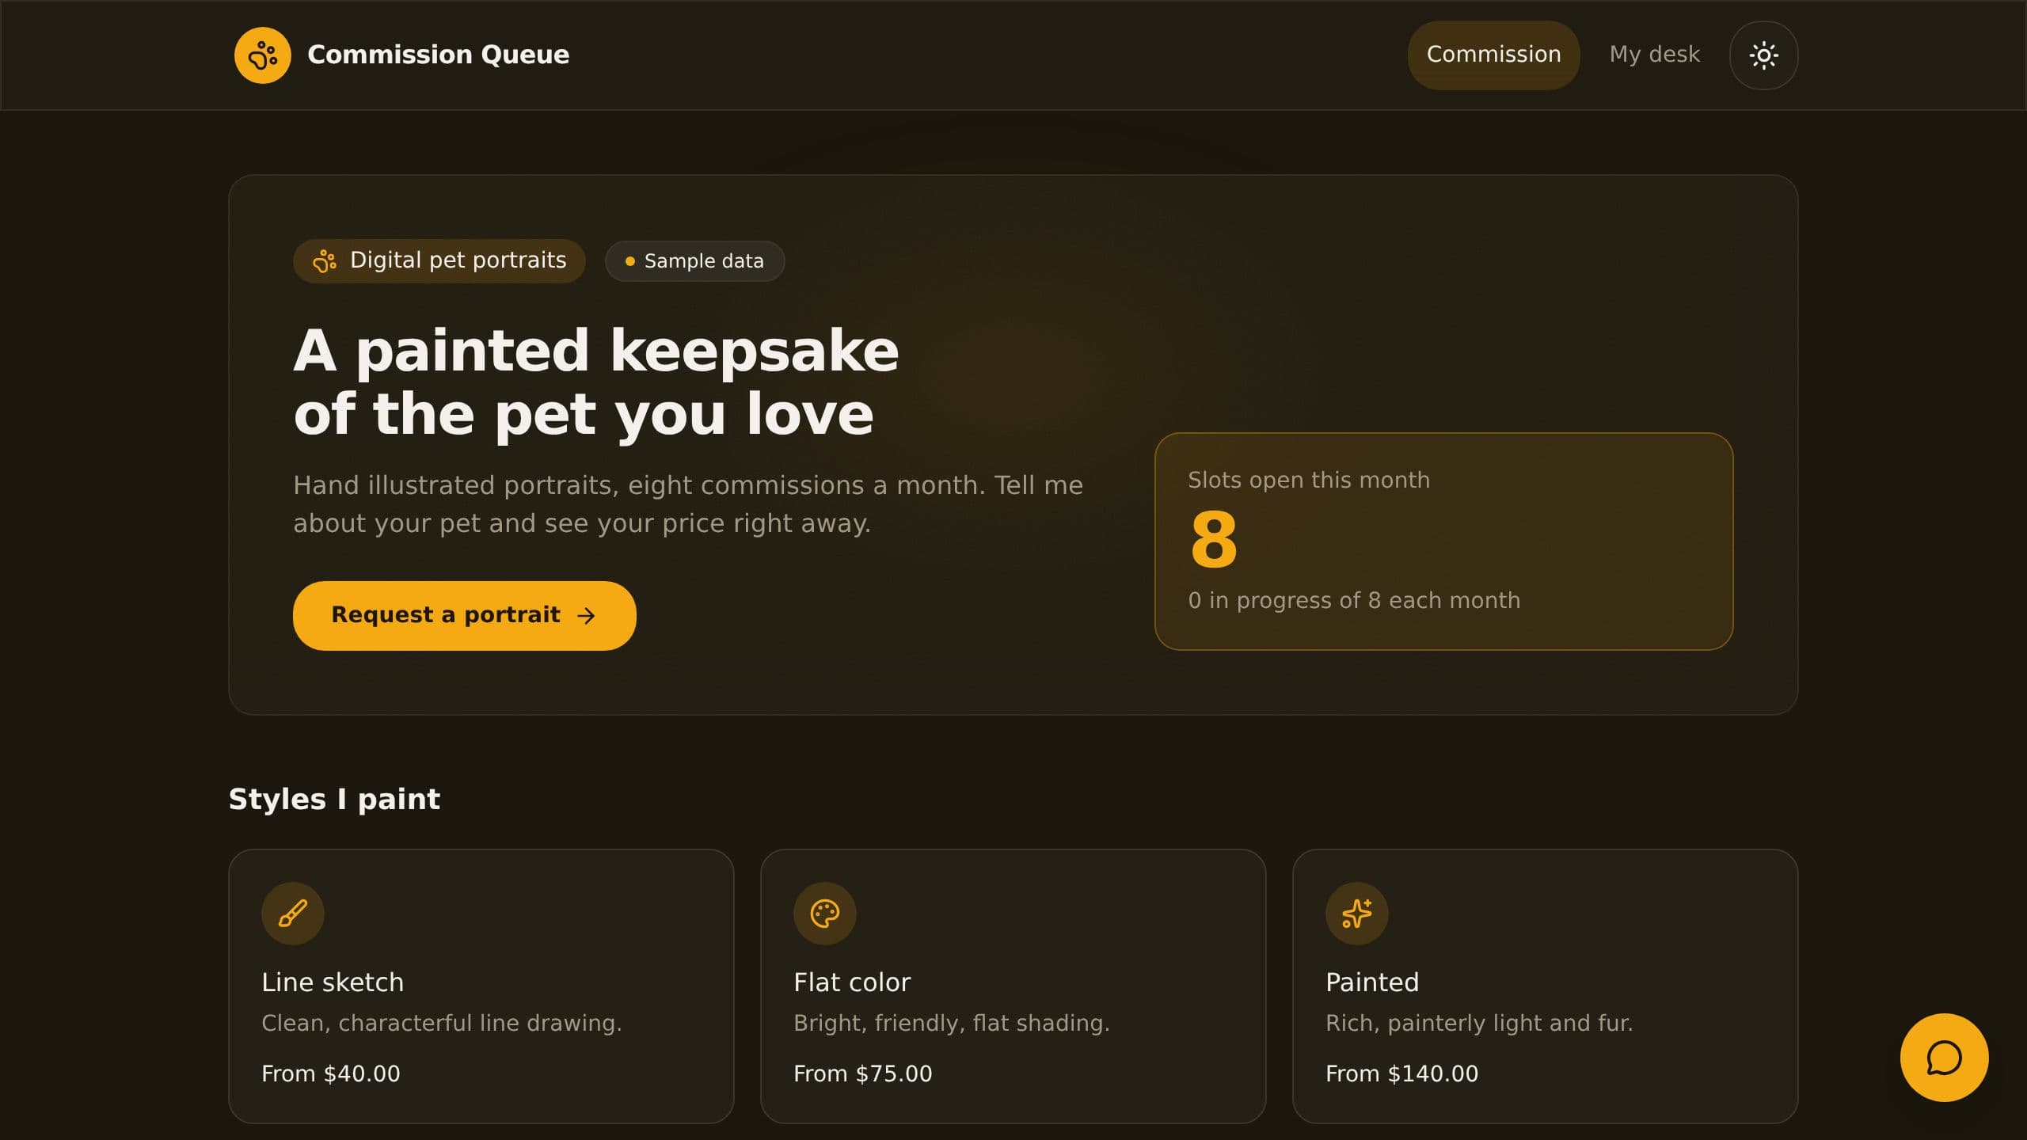Click the From $140.00 price
The height and width of the screenshot is (1140, 2027).
tap(1401, 1074)
